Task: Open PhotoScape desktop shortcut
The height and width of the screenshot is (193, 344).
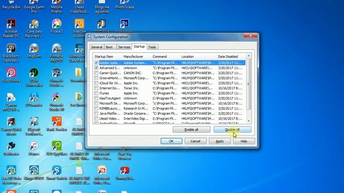Action: pos(125,5)
